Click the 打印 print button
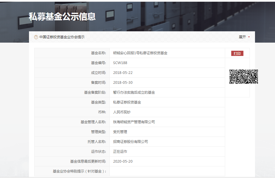Screen dimensions: 275x178 [238, 53]
